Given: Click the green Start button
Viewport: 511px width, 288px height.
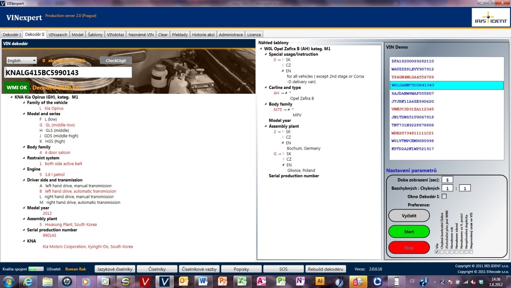Looking at the screenshot, I should (x=409, y=232).
